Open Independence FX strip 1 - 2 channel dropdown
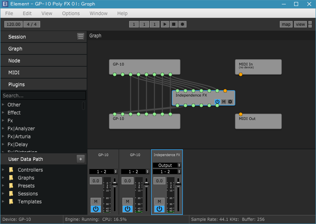Viewport: 316px width, 224px height. point(167,172)
